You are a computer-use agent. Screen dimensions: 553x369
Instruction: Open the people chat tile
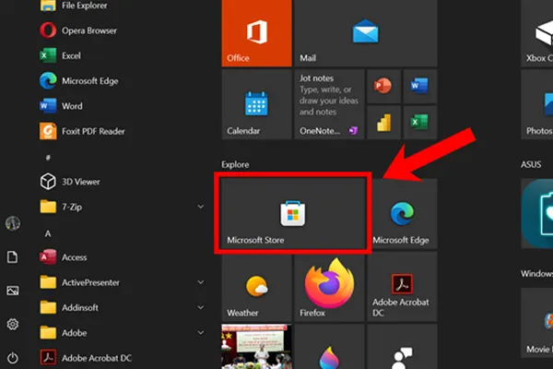[402, 347]
